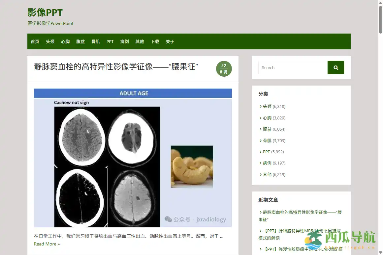Click the 影像PPT site logo
This screenshot has width=383, height=255.
[45, 13]
